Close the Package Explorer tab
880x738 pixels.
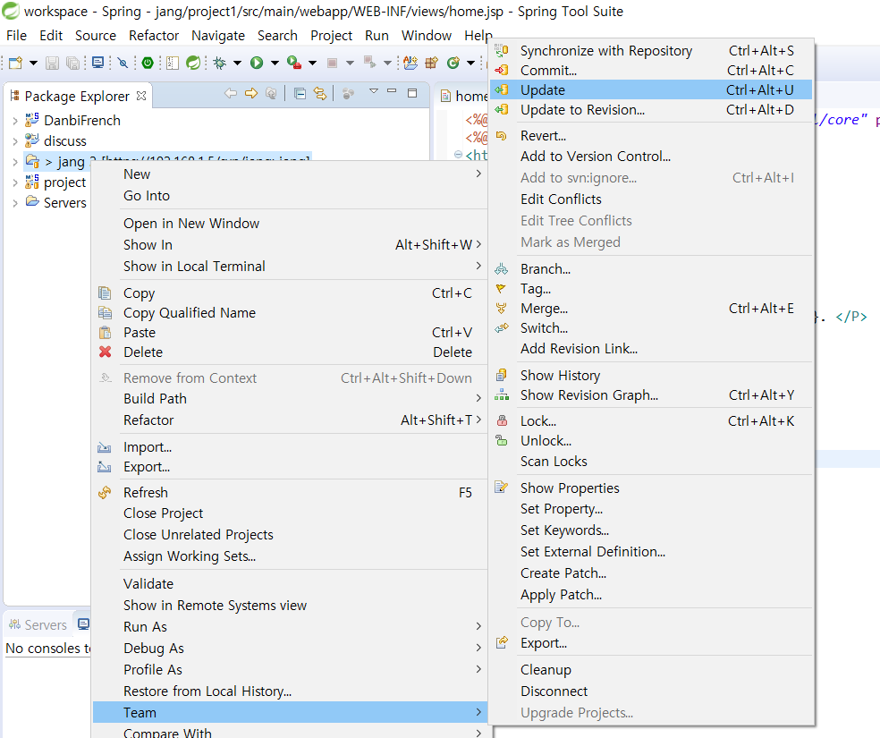click(141, 96)
